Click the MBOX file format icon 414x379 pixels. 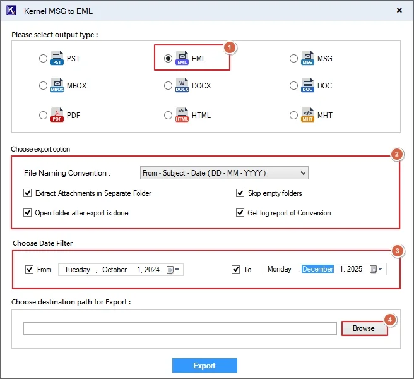tap(57, 85)
